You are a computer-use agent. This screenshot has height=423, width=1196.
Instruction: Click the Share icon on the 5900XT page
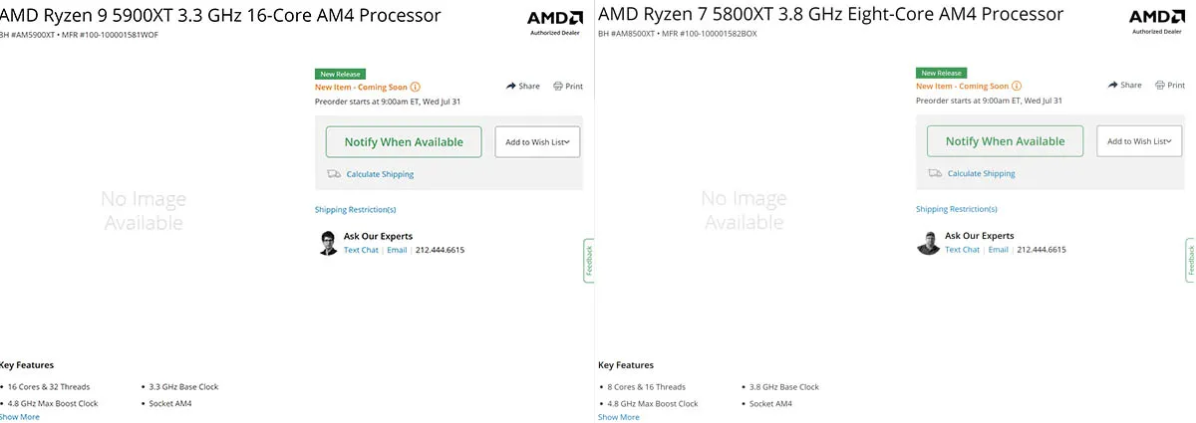tap(511, 86)
